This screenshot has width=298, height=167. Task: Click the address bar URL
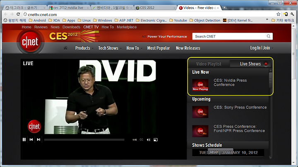42,14
